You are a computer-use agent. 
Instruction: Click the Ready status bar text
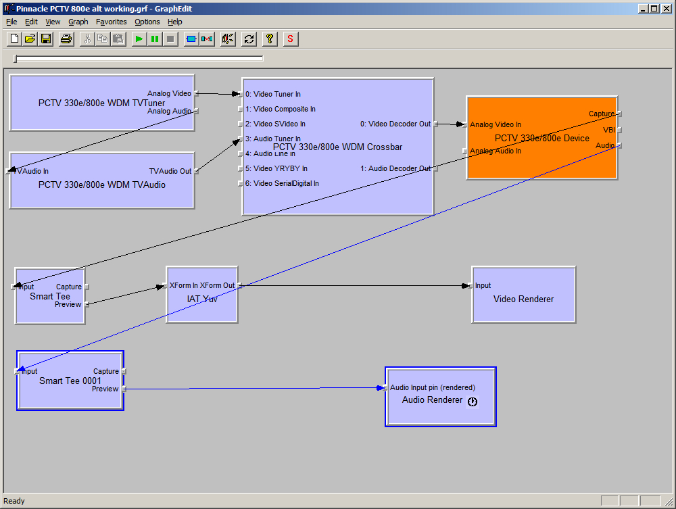point(14,501)
